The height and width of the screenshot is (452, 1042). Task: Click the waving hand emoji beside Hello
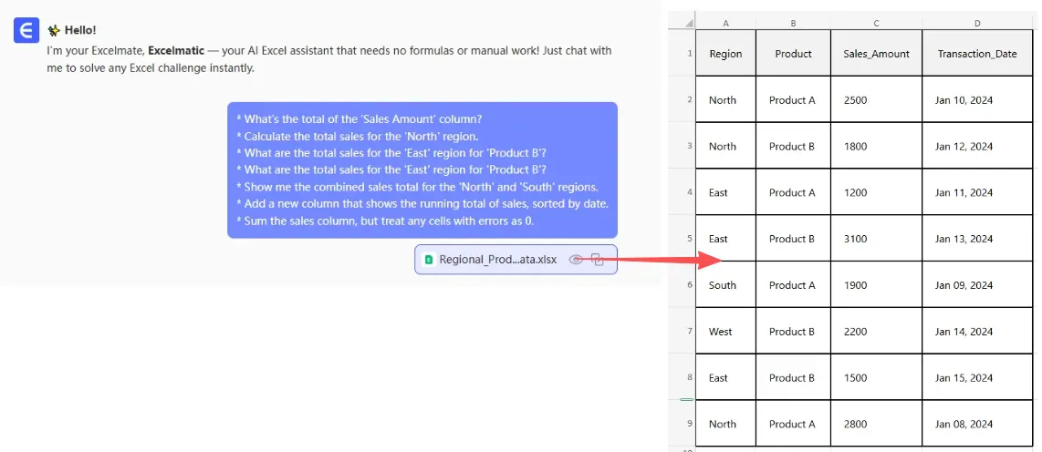[54, 30]
